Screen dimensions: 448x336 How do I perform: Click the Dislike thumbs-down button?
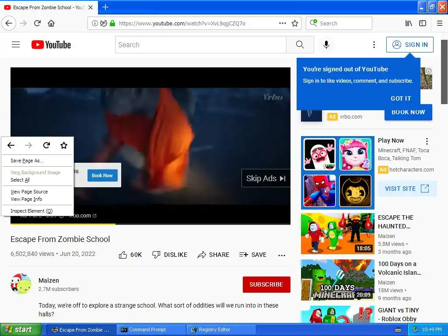pos(170,255)
